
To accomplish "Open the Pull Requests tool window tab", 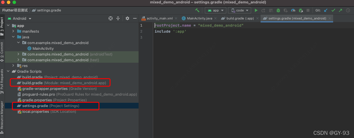I will click(2, 81).
